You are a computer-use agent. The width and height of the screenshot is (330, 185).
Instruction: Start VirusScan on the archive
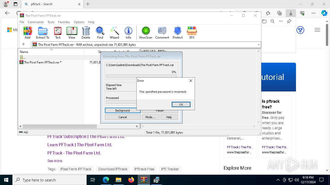(146, 33)
